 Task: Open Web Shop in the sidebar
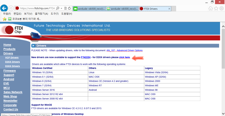point(10,96)
